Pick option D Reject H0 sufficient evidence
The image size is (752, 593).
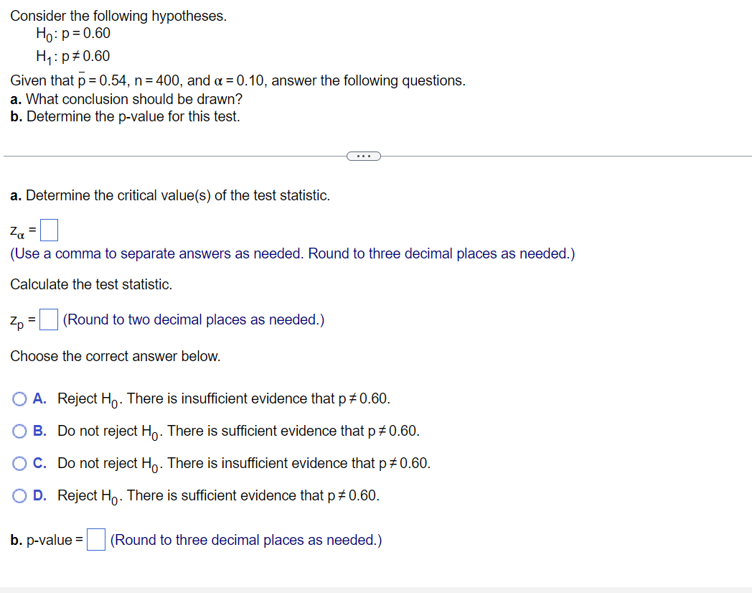pyautogui.click(x=19, y=495)
